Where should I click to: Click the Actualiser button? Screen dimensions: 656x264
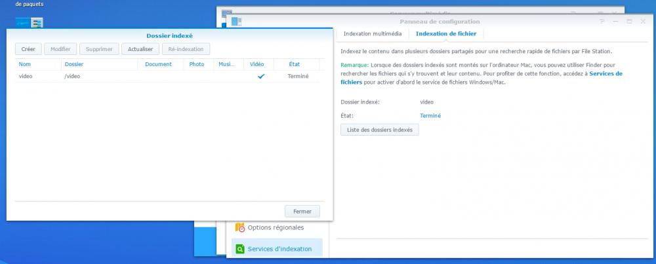[140, 49]
